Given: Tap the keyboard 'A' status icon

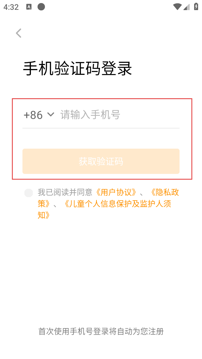Looking at the screenshot, I should coord(29,7).
